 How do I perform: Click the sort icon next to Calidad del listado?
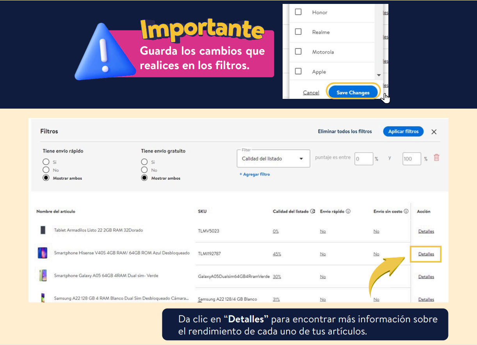click(x=313, y=211)
